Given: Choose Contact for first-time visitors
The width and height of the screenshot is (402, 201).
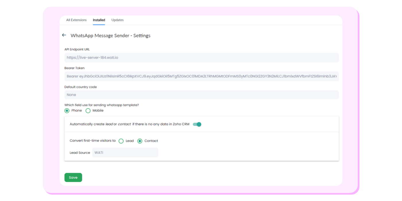Looking at the screenshot, I should [140, 141].
